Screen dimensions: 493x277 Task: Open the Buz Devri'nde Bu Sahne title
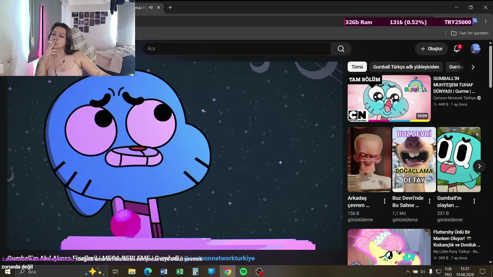tap(408, 202)
